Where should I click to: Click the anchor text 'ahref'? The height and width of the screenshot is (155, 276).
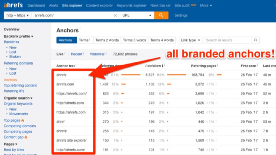point(60,122)
